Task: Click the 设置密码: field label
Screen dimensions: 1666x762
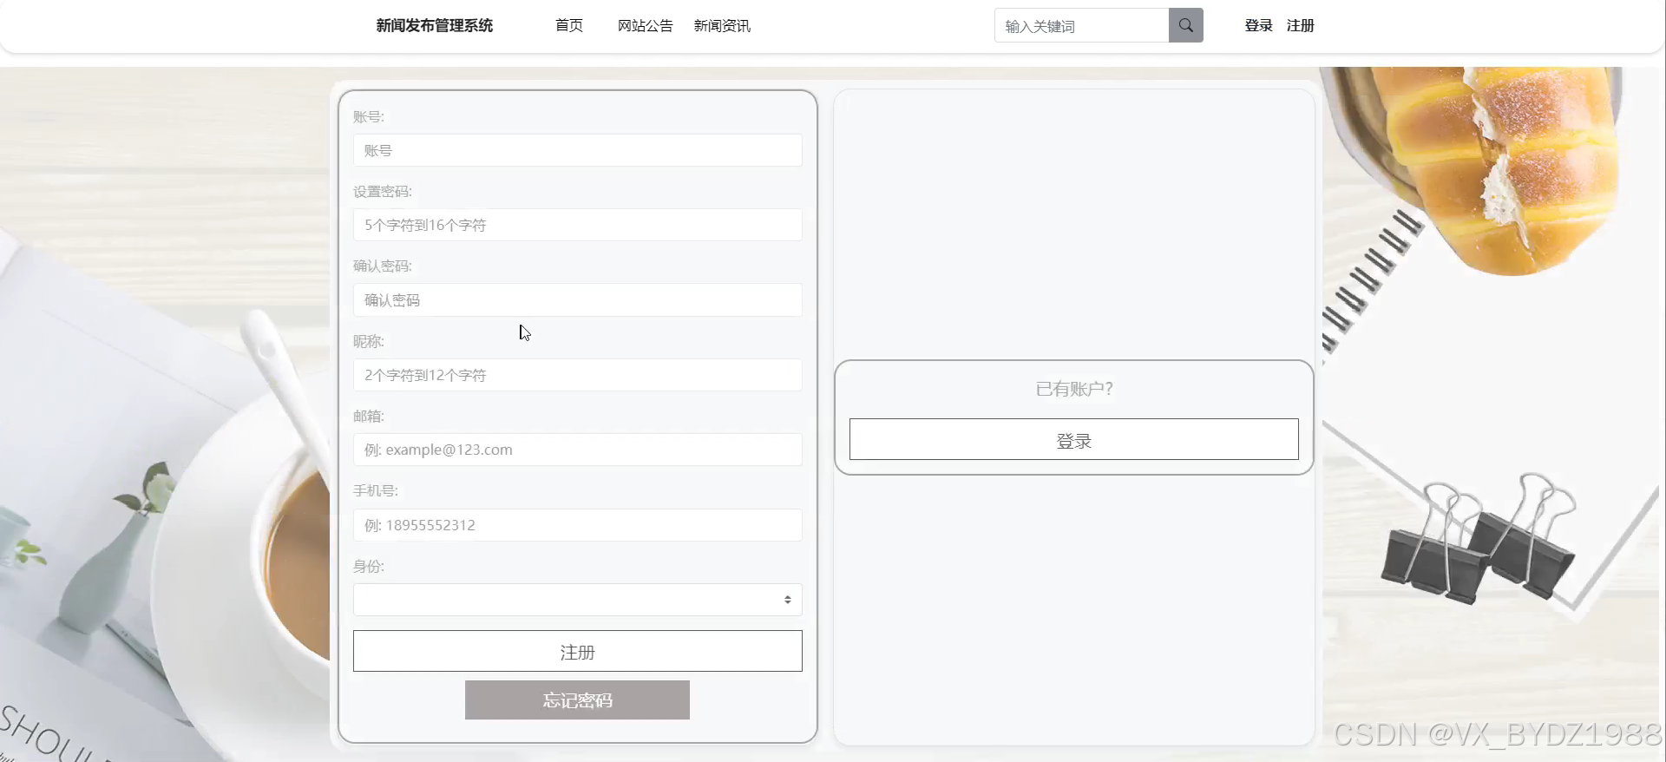Action: 382,192
